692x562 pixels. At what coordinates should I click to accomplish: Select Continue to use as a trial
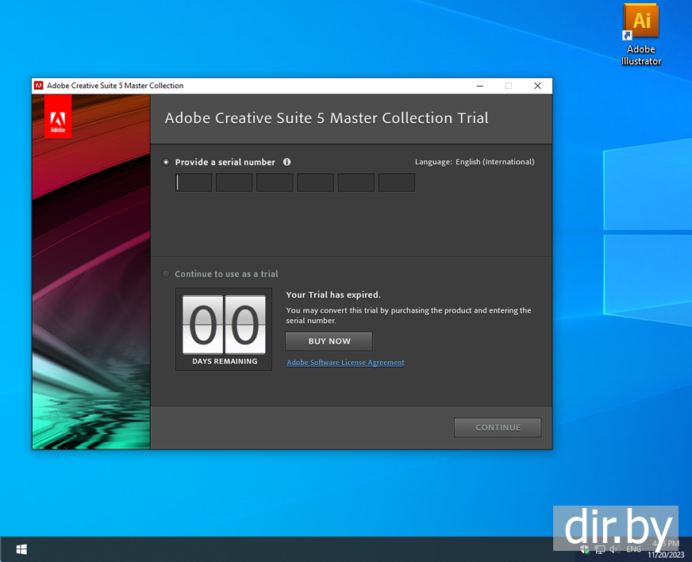tap(166, 274)
